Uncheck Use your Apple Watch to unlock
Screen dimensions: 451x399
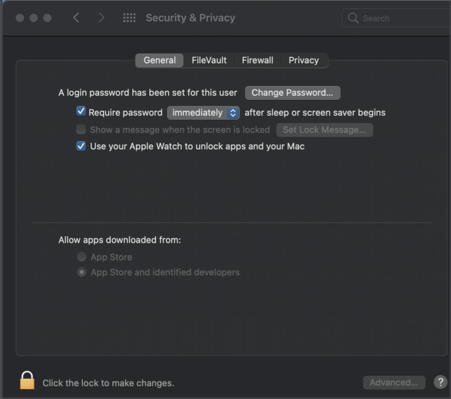click(x=81, y=146)
